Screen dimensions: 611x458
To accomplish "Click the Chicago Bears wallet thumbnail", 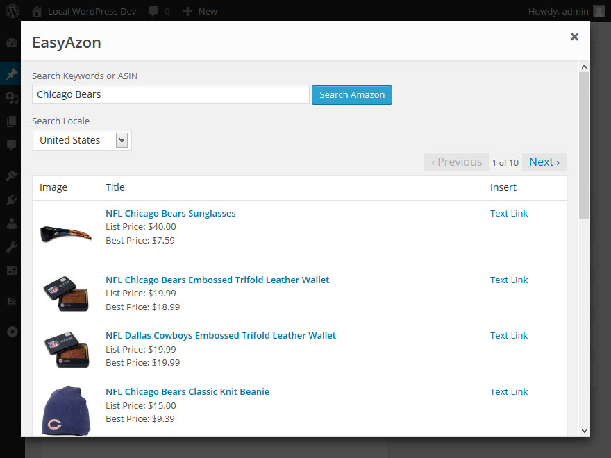I will (x=66, y=294).
